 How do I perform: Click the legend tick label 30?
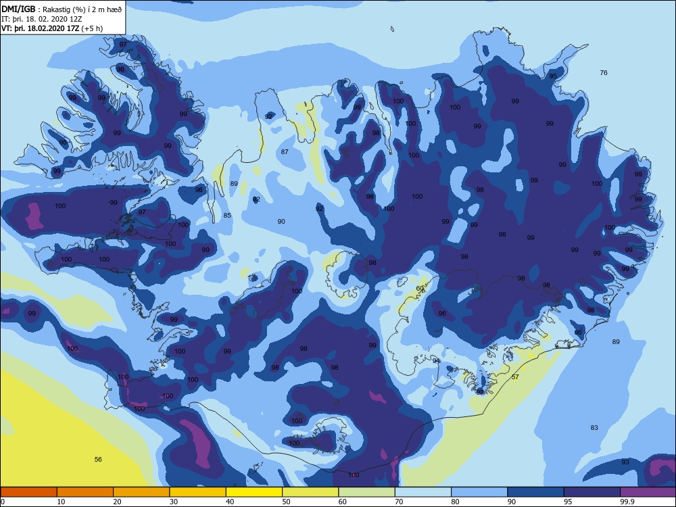174,502
